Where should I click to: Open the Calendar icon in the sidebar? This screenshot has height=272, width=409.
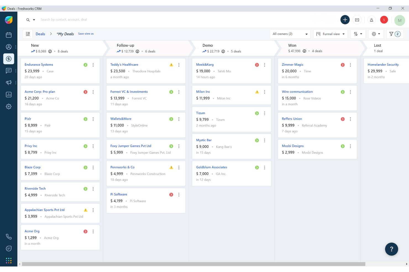pos(9,35)
